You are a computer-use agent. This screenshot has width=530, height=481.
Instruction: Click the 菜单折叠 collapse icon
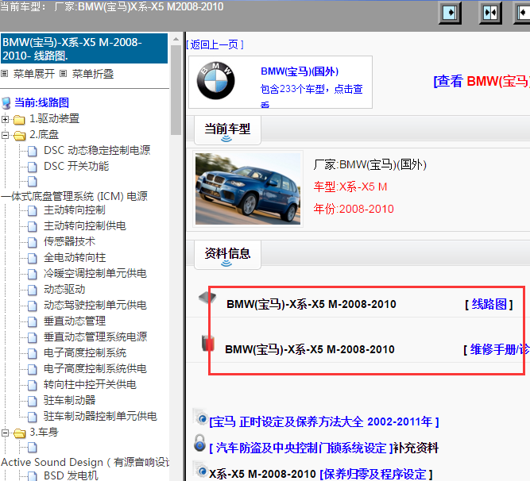[x=64, y=73]
